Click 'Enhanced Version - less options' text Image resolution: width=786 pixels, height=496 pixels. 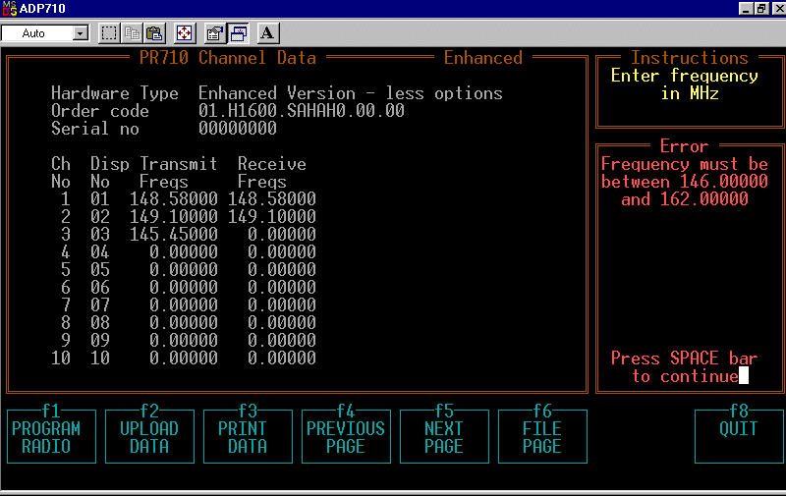tap(351, 93)
